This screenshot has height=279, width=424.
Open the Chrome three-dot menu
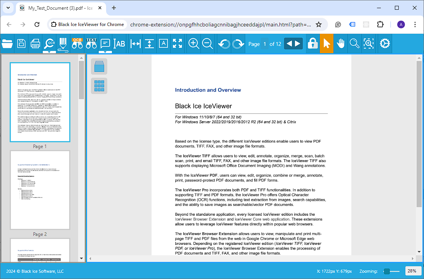(x=415, y=24)
